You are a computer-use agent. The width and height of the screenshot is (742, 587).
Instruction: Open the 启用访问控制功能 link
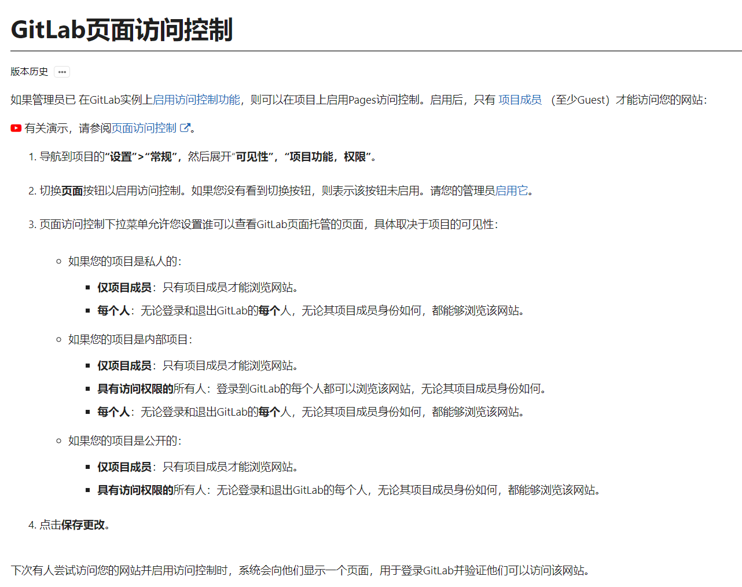tap(196, 100)
